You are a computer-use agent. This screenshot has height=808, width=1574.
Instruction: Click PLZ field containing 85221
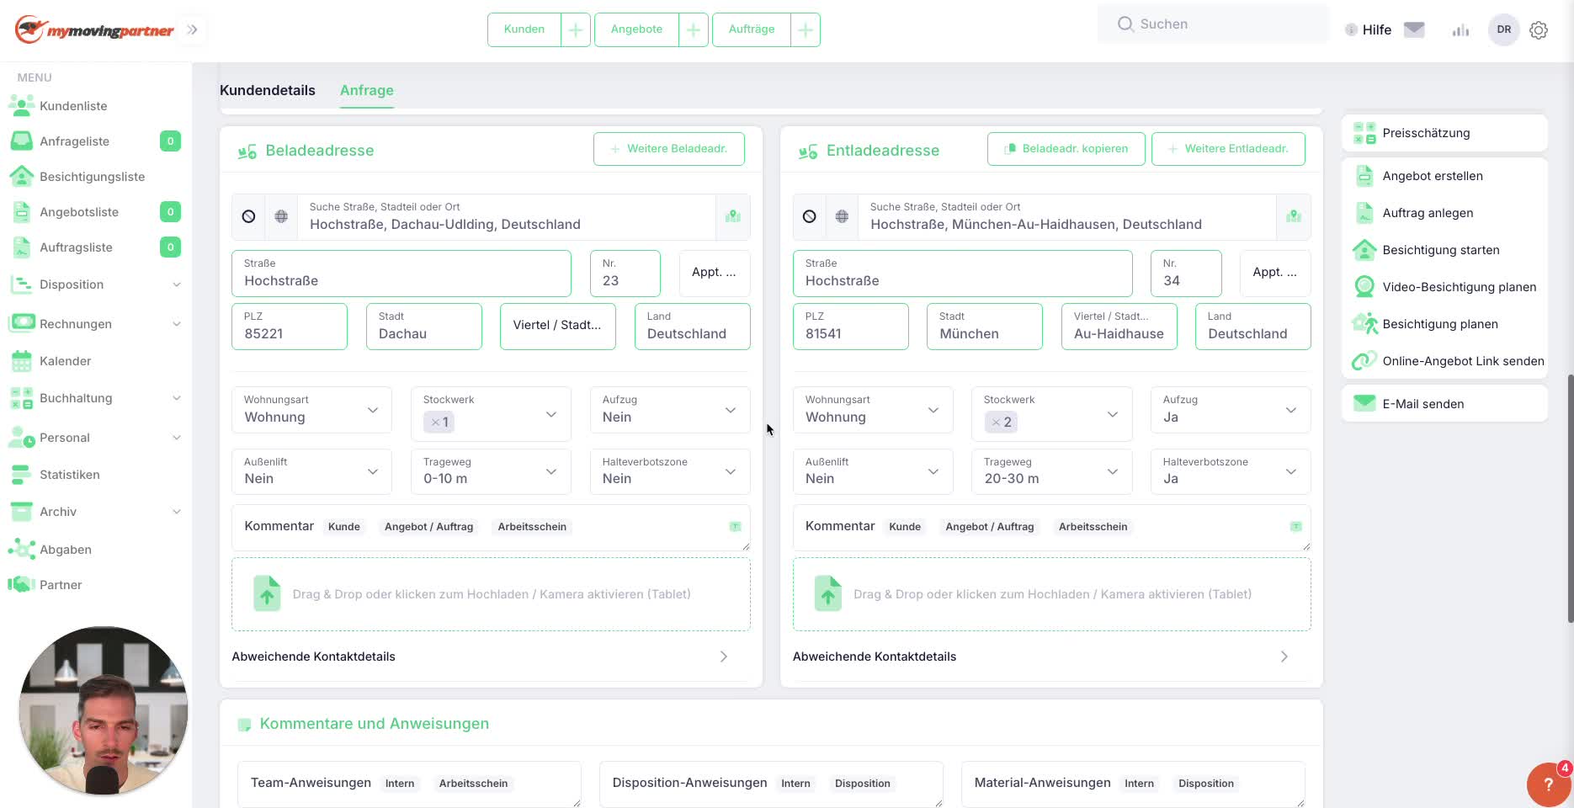pos(290,327)
